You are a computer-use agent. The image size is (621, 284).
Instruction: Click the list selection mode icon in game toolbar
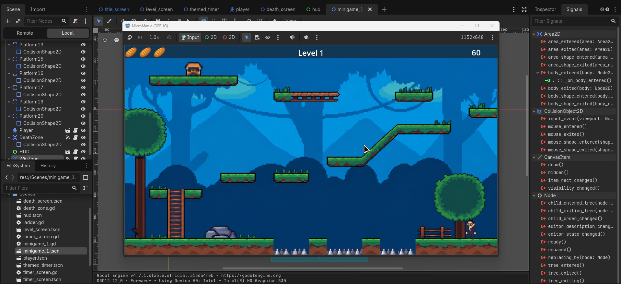tap(257, 37)
